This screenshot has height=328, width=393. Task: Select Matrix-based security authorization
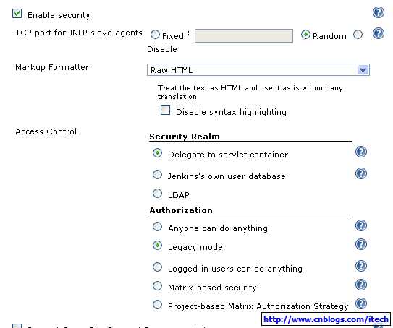[x=157, y=285]
